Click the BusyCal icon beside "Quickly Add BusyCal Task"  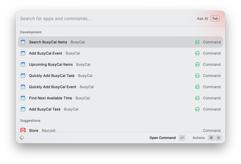coord(23,76)
